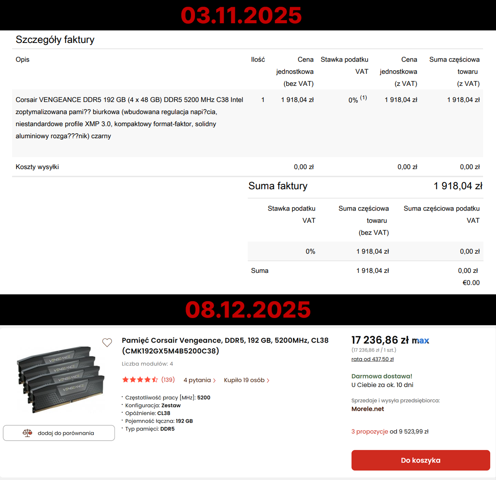The image size is (496, 480).
Task: Show the '3 propozycje' other offers
Action: point(369,432)
